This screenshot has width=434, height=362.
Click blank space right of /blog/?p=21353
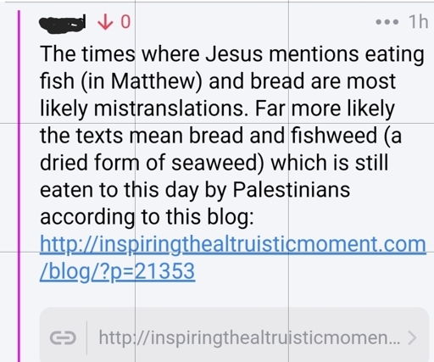pos(311,272)
